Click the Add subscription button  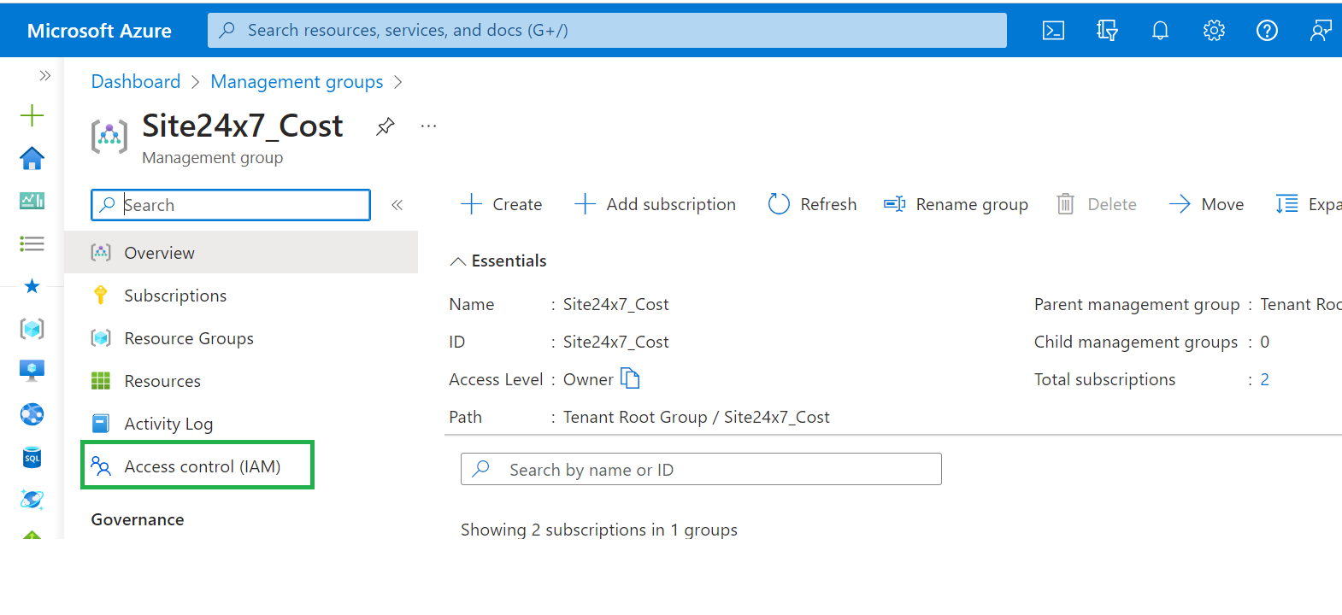(x=655, y=204)
